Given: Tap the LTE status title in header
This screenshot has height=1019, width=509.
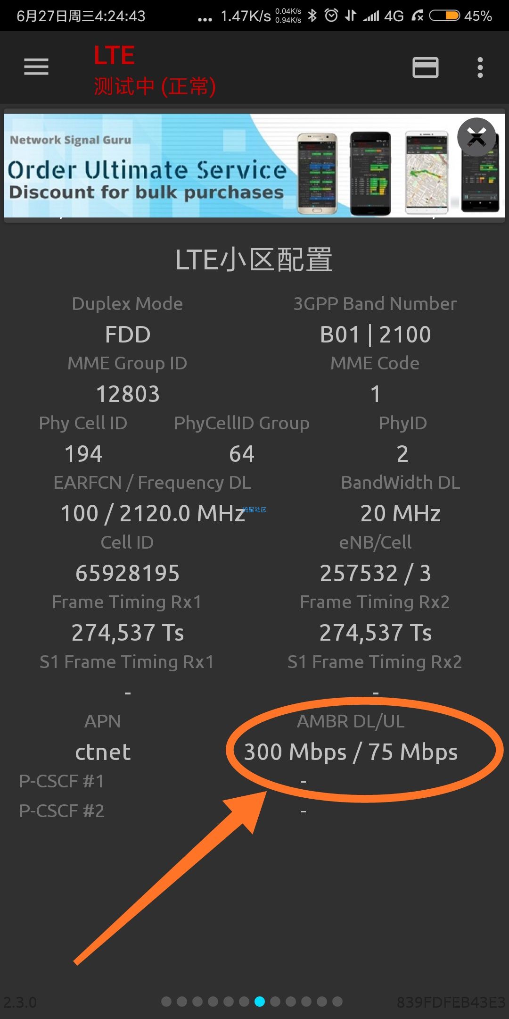Looking at the screenshot, I should 115,56.
